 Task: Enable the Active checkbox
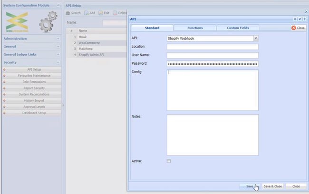[169, 161]
